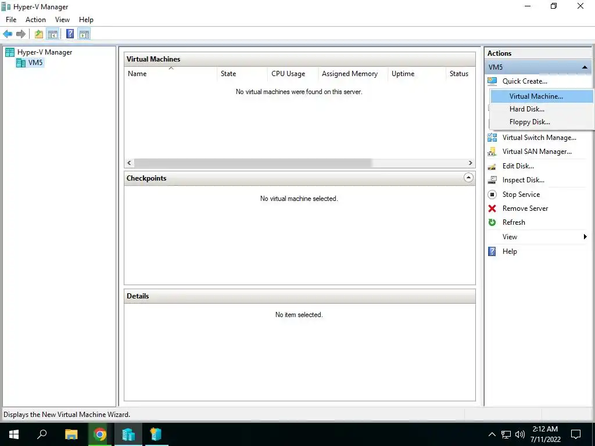Click the Virtual SAN Manager icon
The height and width of the screenshot is (446, 595).
click(492, 152)
